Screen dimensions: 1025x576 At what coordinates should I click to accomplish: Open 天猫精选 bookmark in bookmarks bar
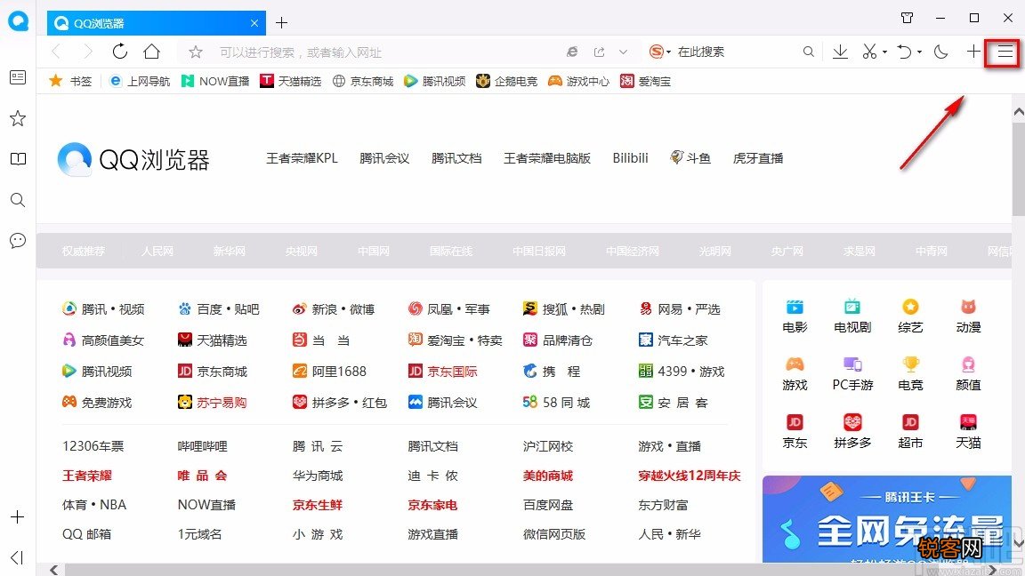click(x=291, y=81)
